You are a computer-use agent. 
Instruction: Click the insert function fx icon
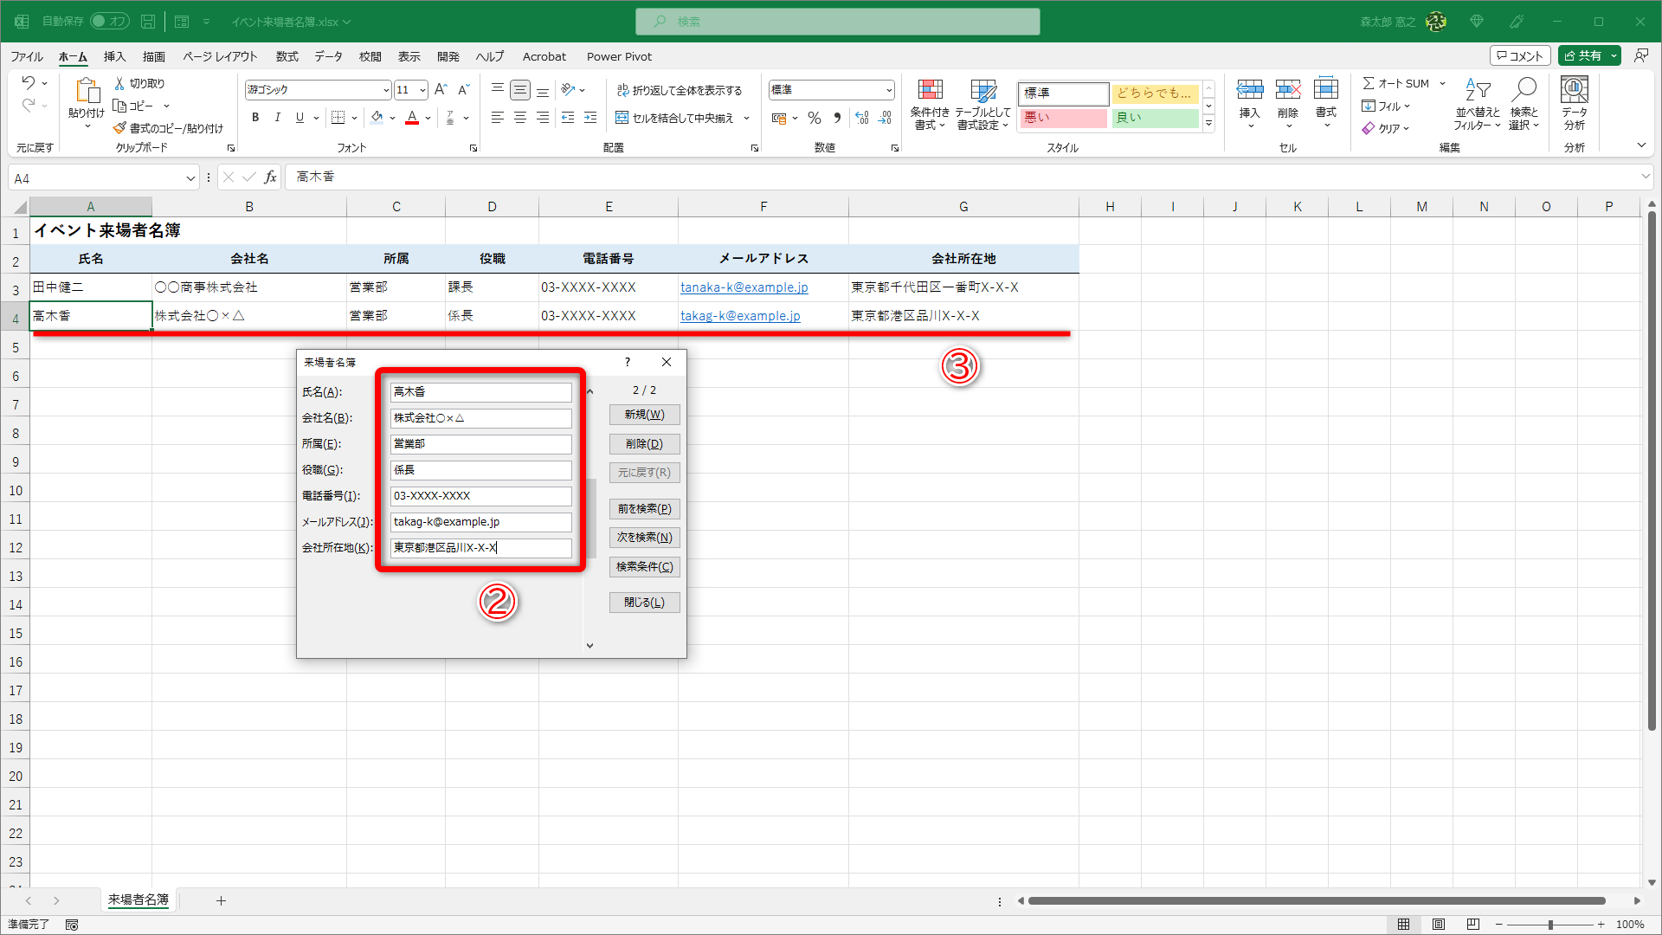[x=270, y=177]
